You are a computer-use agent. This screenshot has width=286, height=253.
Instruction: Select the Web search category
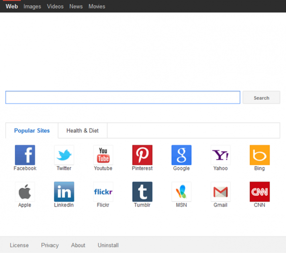12,6
